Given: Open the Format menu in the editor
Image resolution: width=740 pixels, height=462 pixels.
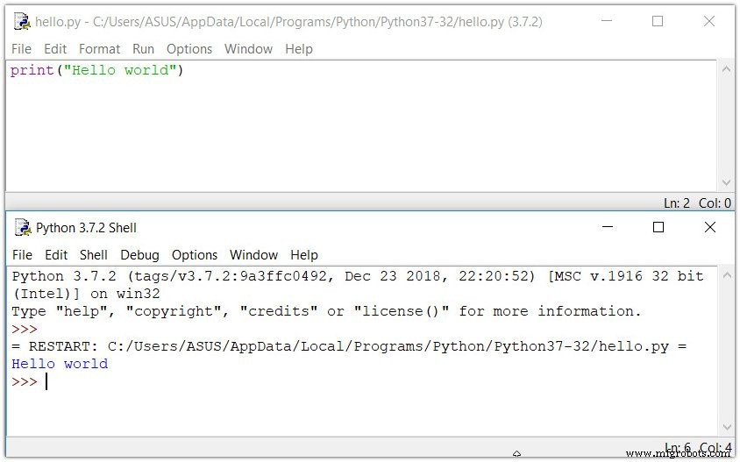Looking at the screenshot, I should [99, 49].
